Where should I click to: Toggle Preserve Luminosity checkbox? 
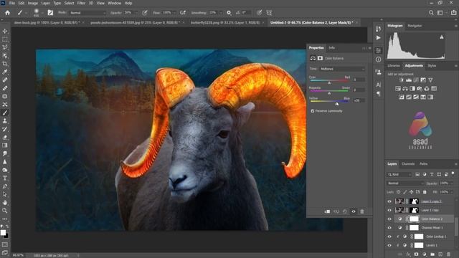click(x=313, y=111)
